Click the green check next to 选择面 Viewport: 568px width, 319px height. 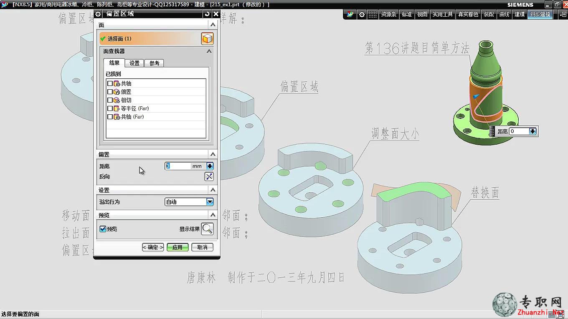[x=103, y=39]
